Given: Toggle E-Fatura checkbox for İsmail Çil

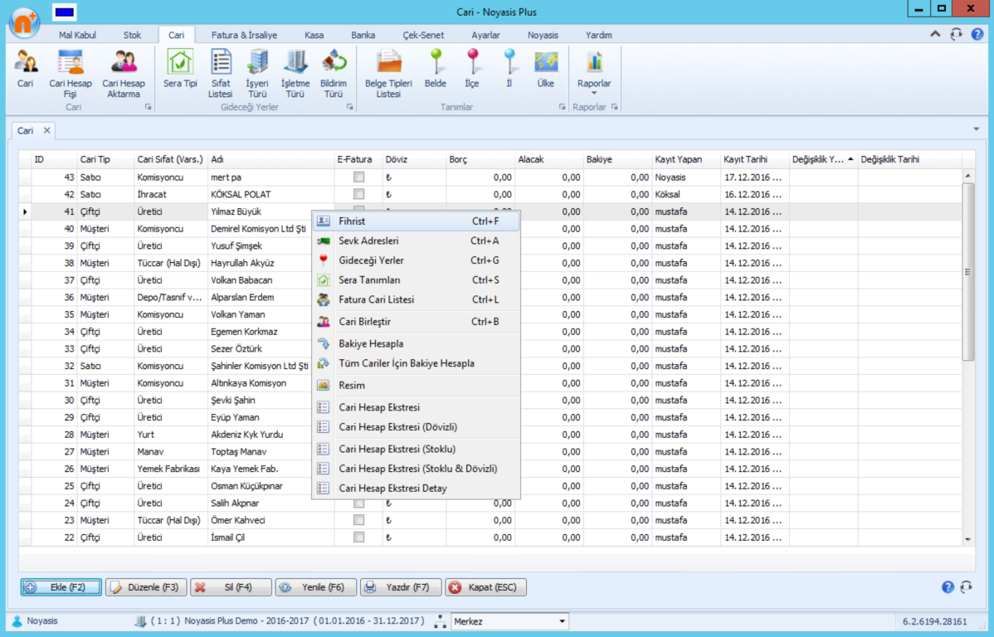Looking at the screenshot, I should click(x=358, y=537).
